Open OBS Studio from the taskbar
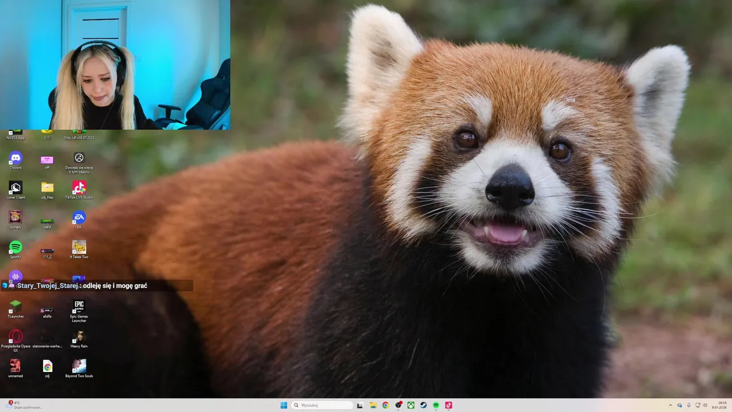This screenshot has height=412, width=732. 398,405
